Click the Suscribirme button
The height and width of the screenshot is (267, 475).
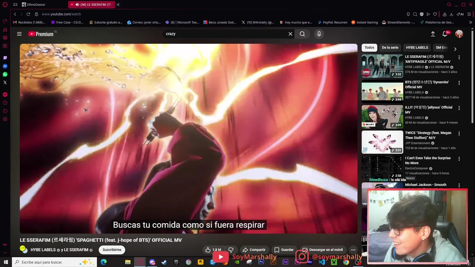112,250
